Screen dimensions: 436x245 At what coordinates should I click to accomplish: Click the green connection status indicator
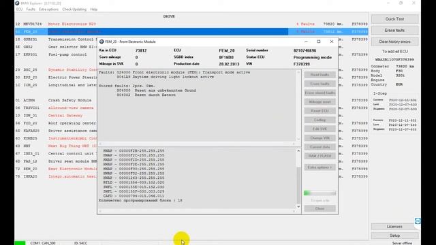pyautogui.click(x=20, y=243)
